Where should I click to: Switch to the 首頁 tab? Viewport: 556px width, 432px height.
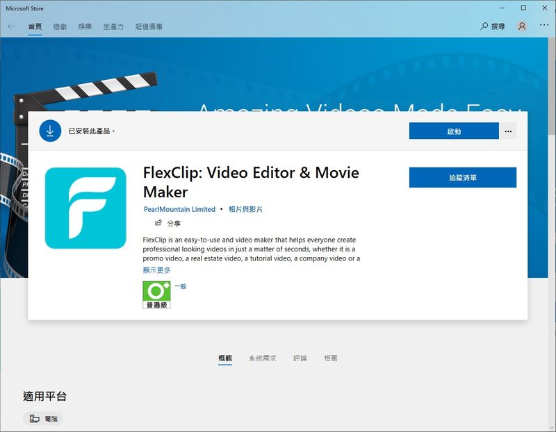click(x=35, y=26)
